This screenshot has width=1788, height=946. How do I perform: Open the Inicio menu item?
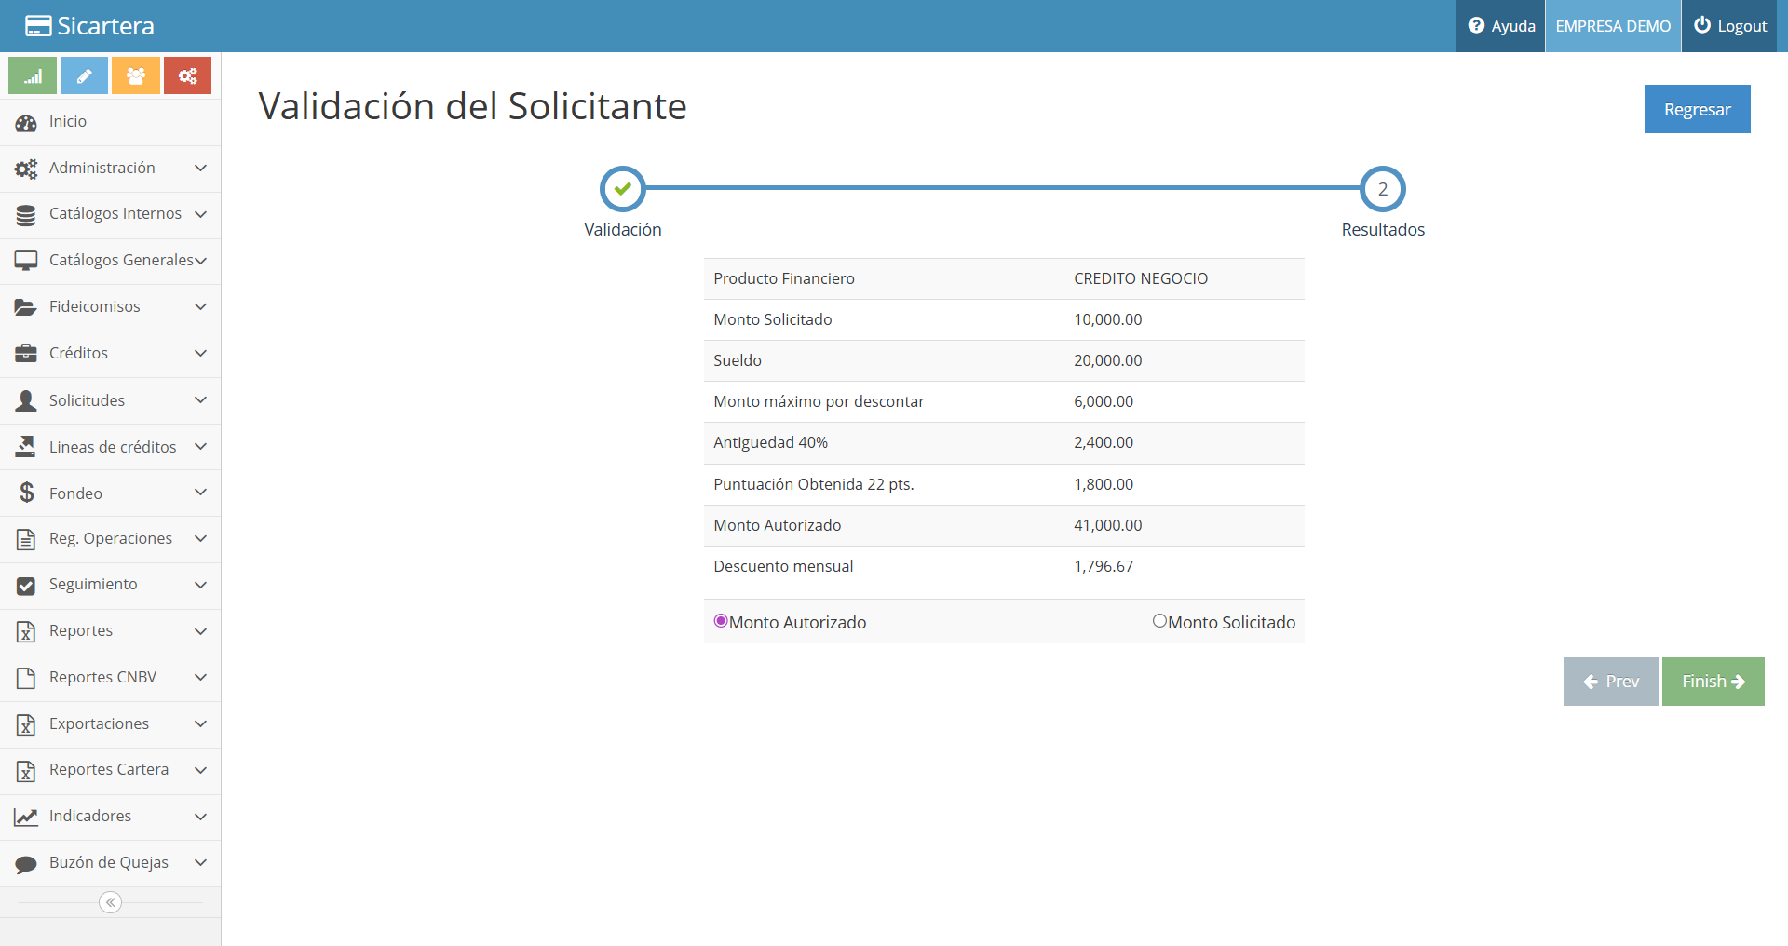click(x=110, y=122)
